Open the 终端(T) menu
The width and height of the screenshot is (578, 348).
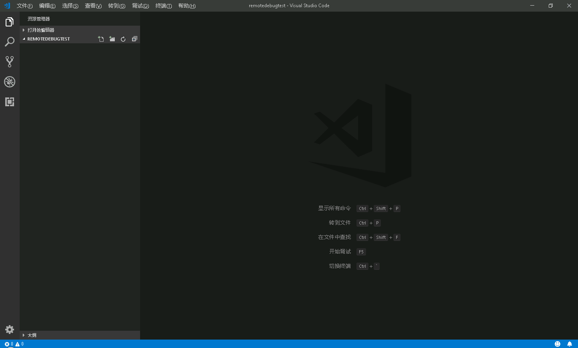pos(164,6)
